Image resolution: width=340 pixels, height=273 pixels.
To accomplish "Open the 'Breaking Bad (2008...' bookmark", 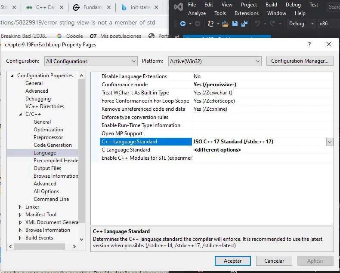I will click(25, 36).
